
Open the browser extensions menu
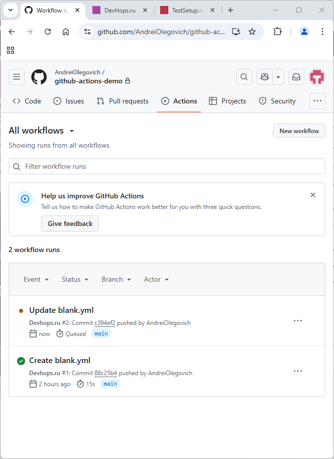coord(277,32)
